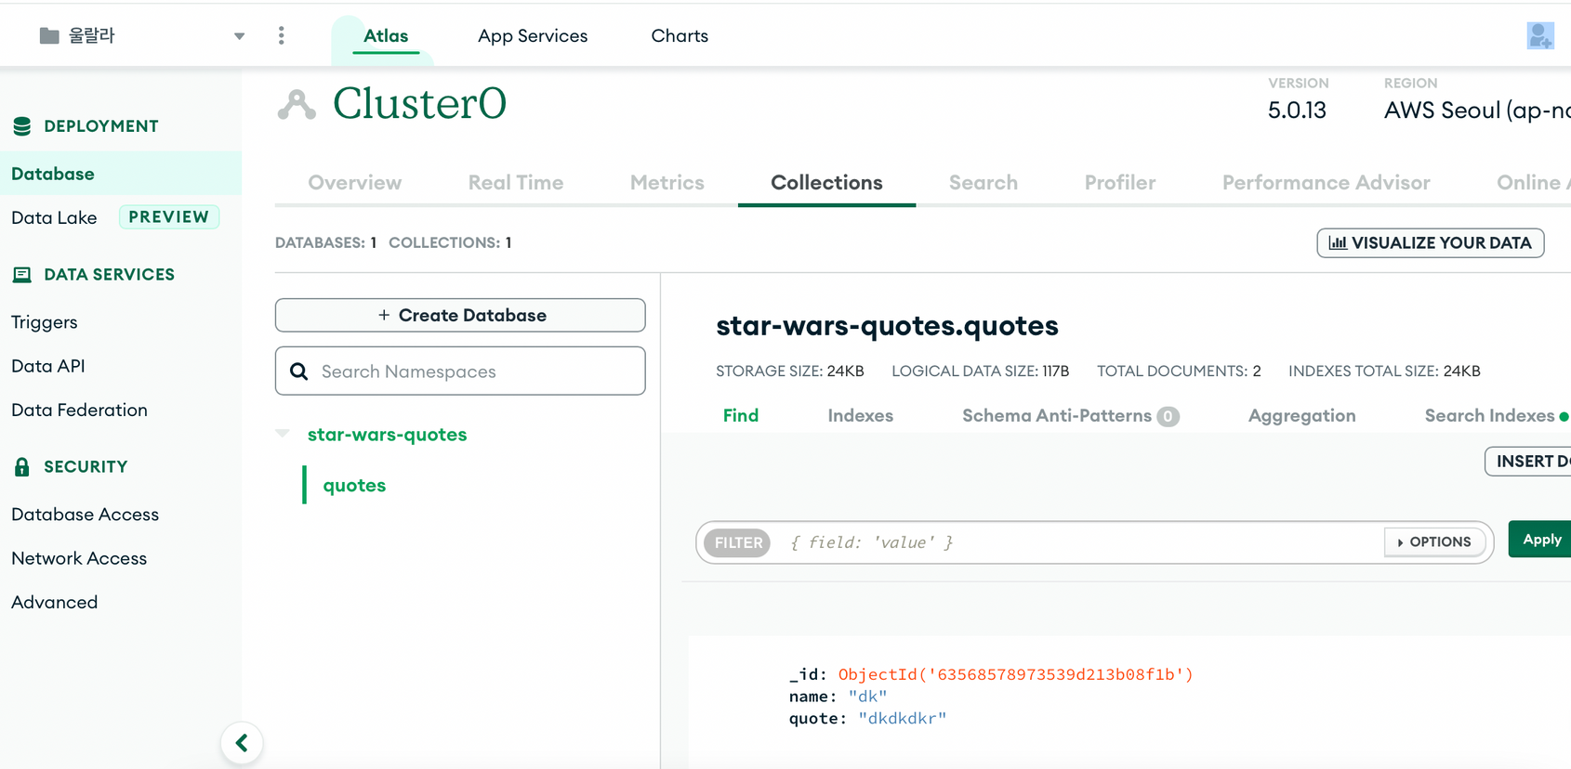Click the invite user icon
The width and height of the screenshot is (1571, 769).
click(x=1540, y=35)
